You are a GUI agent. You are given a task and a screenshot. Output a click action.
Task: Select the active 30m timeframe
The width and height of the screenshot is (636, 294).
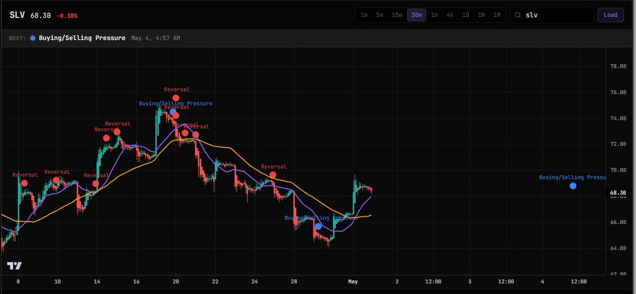coord(416,15)
